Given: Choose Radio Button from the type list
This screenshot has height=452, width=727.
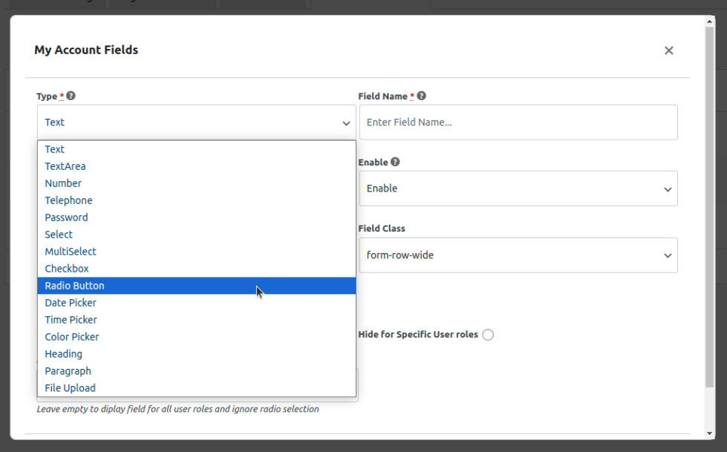Looking at the screenshot, I should [74, 286].
